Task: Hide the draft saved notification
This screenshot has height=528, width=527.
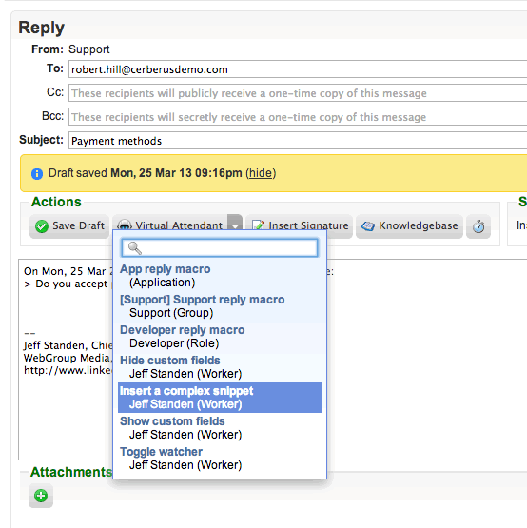Action: pos(261,173)
